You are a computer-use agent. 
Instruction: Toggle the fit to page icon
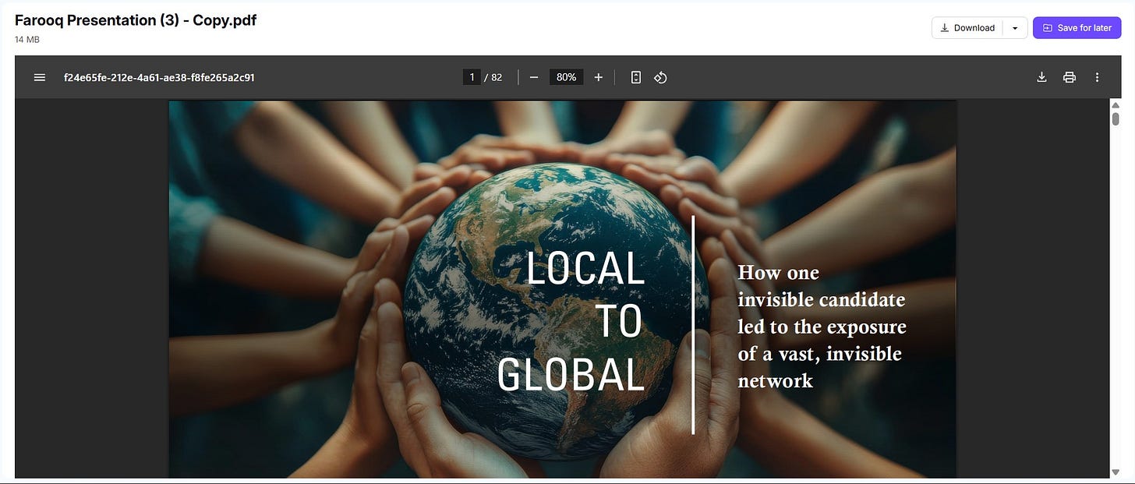point(636,77)
